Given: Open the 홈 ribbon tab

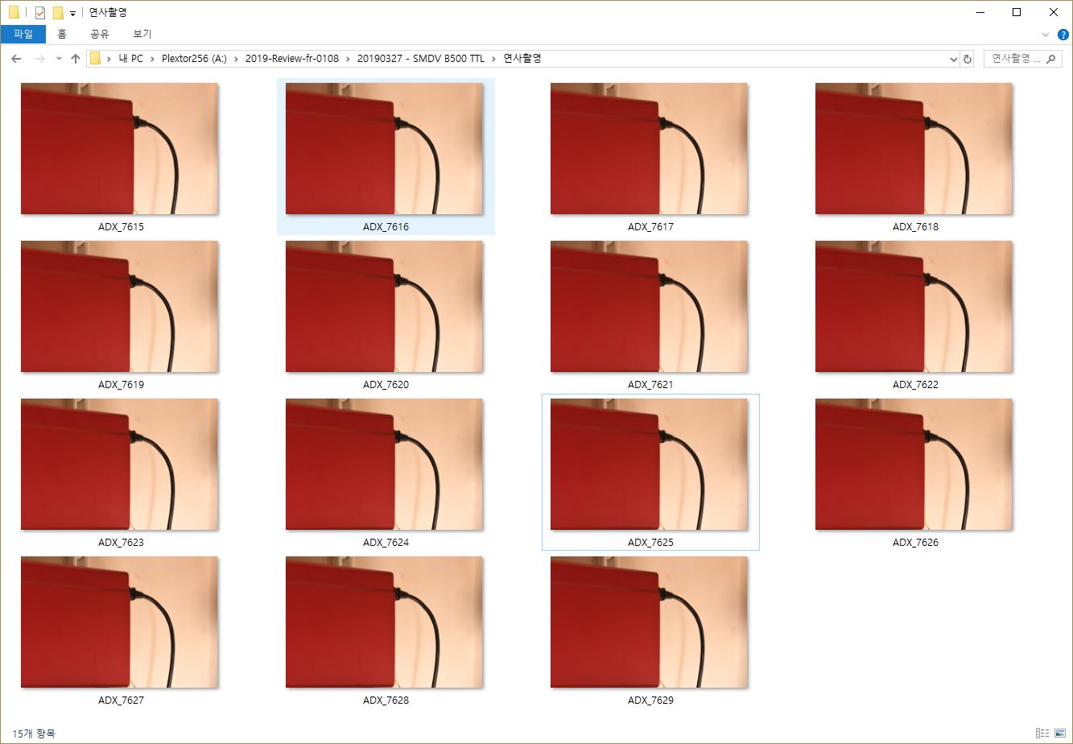Looking at the screenshot, I should 62,34.
